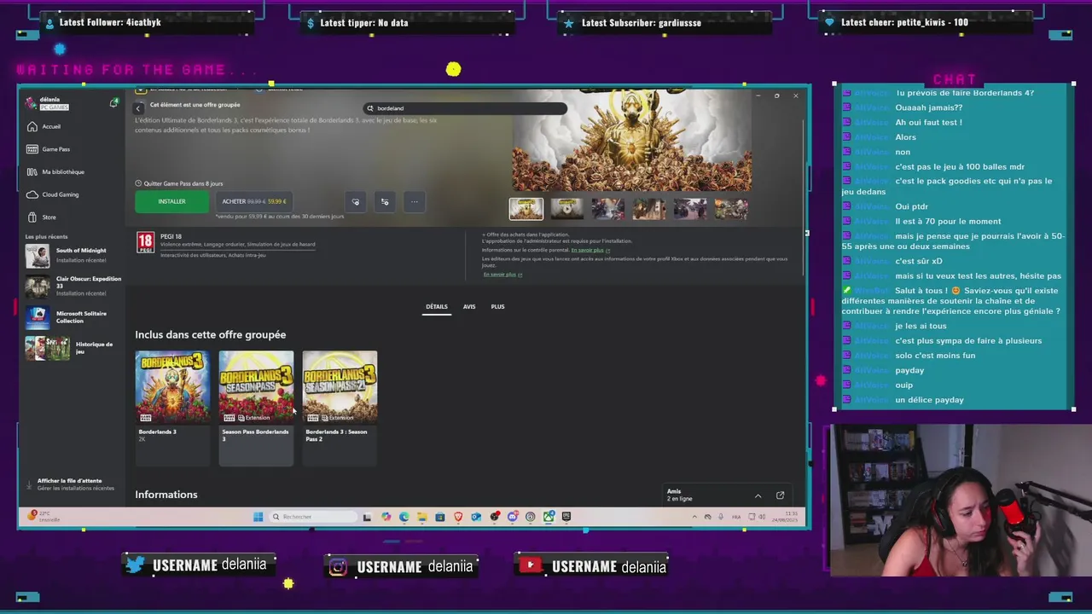Open Epic Games Launcher on the taskbar
The height and width of the screenshot is (614, 1092).
pyautogui.click(x=566, y=517)
